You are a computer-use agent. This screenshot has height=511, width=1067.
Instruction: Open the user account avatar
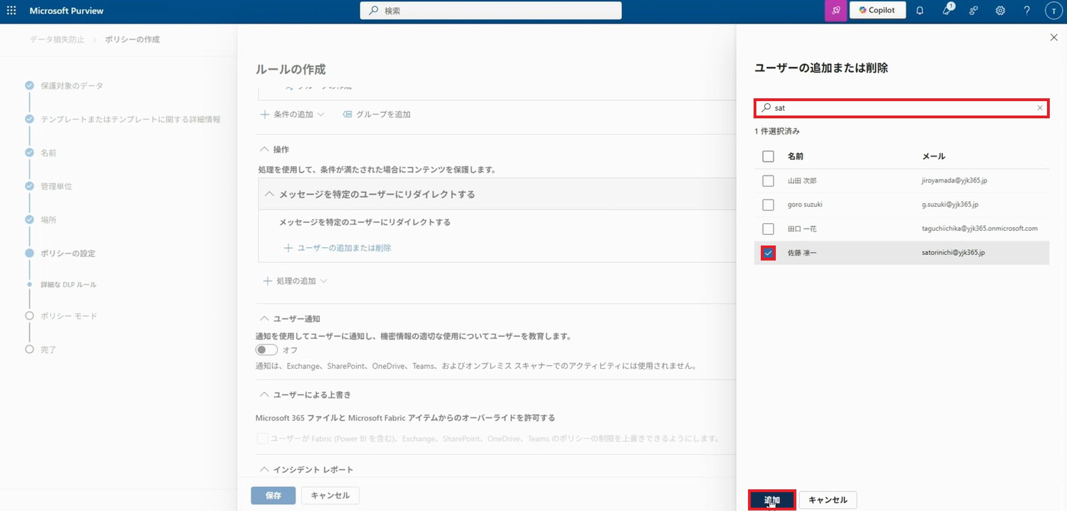pos(1053,11)
